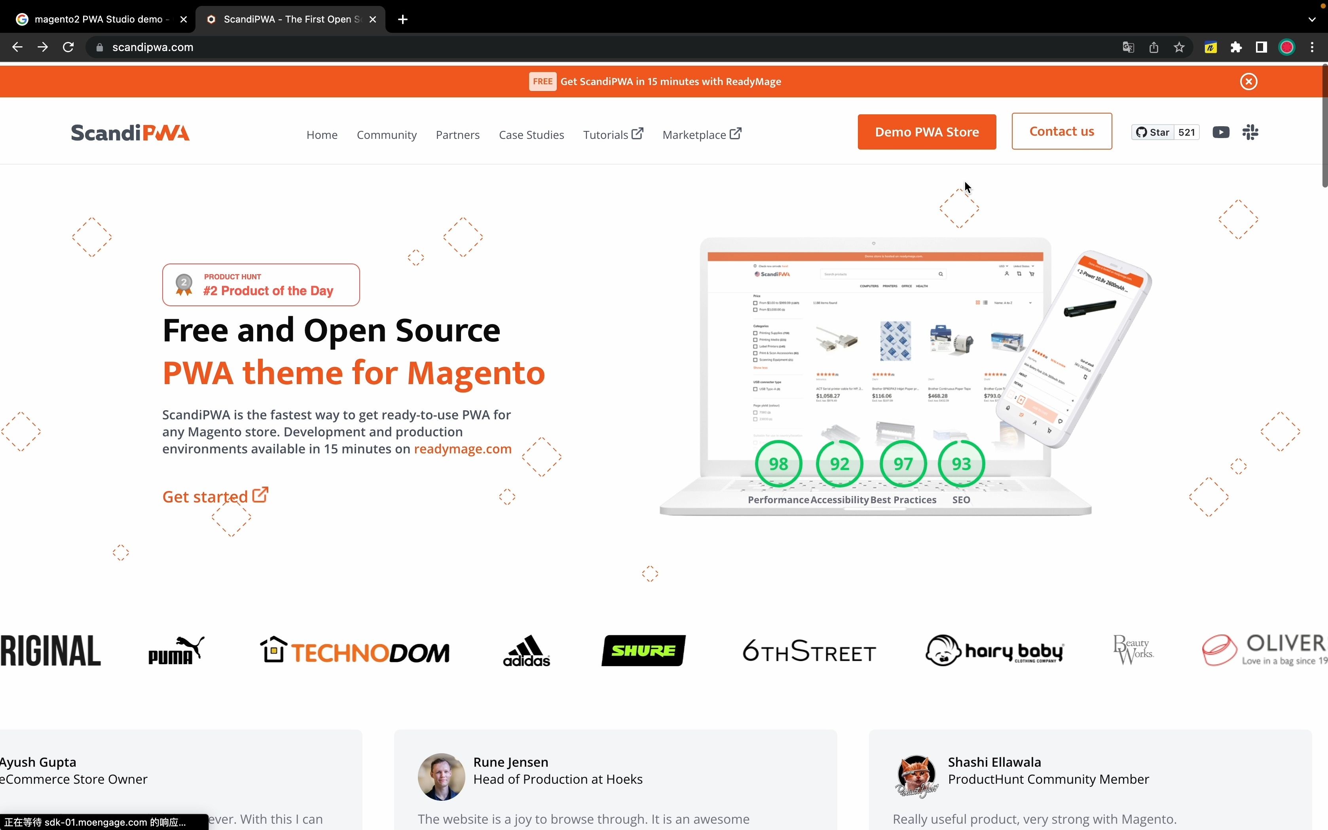Open a new browser tab
1328x830 pixels.
(402, 19)
